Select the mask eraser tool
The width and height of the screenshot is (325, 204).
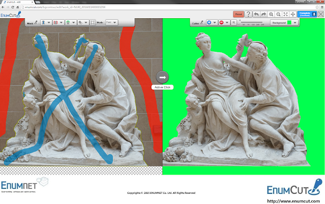(80, 22)
